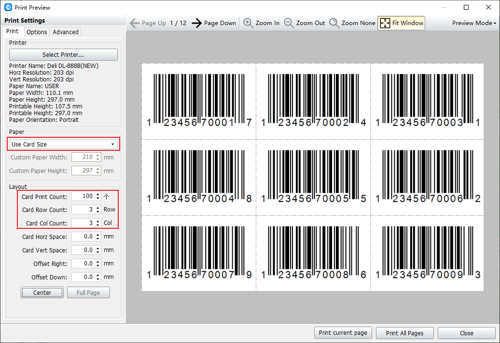This screenshot has width=500, height=343.
Task: Open Preview Mode dropdown menu
Action: (474, 23)
